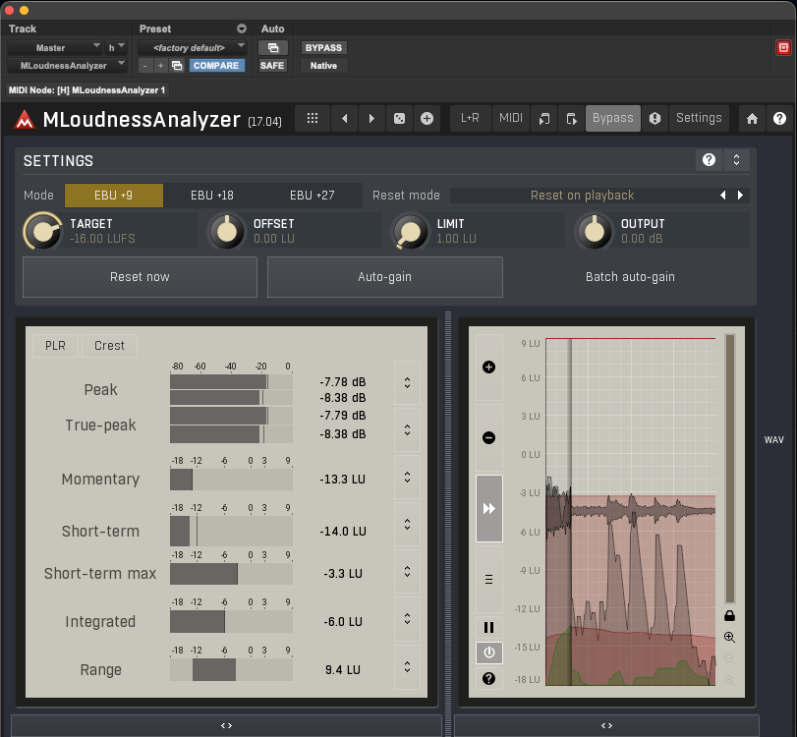Select EBU +18 mode
Image resolution: width=797 pixels, height=737 pixels.
point(212,196)
